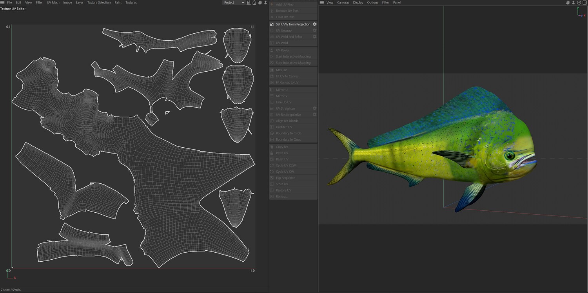Screen dimensions: 588x293
Task: Click the histogram bars icon beside Project
Action: click(249, 3)
